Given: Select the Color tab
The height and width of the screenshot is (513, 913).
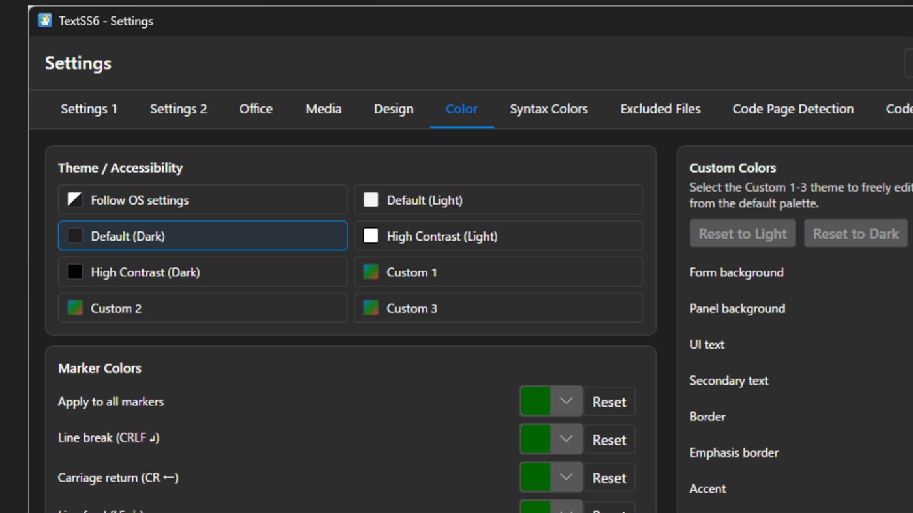Looking at the screenshot, I should tap(461, 109).
